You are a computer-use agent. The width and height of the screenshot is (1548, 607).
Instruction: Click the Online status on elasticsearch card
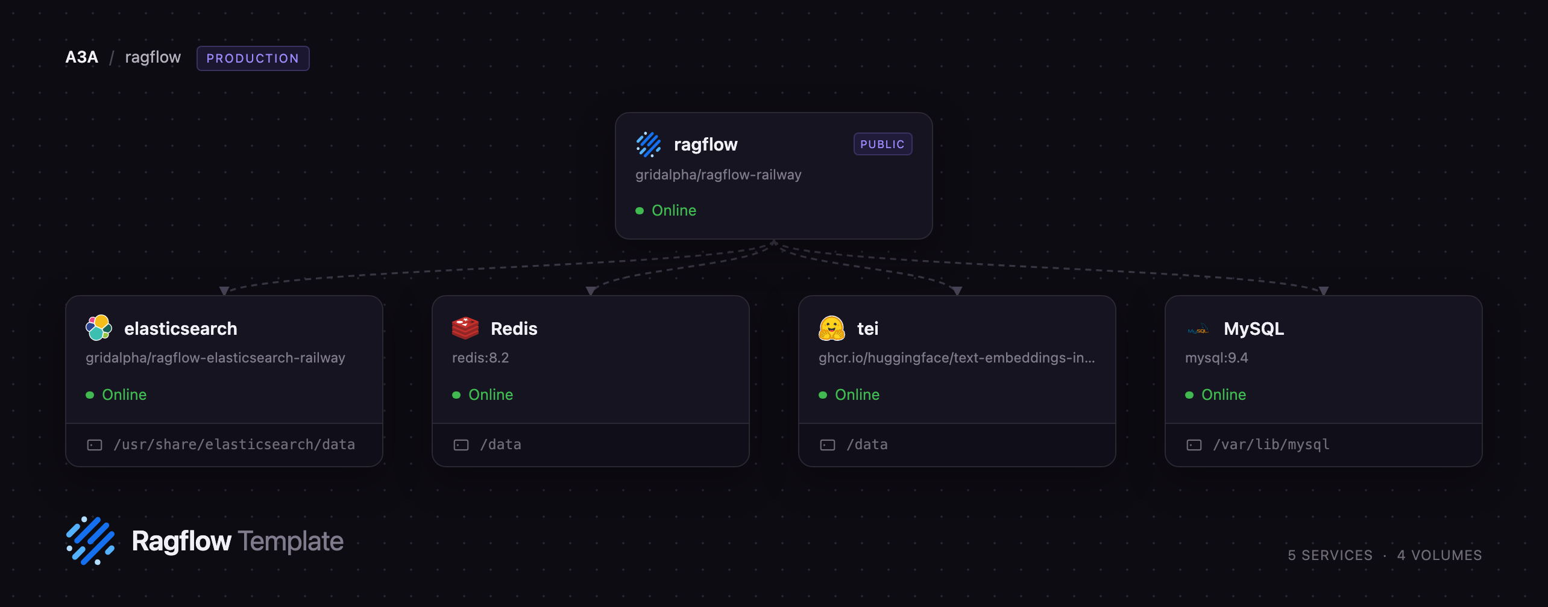(x=124, y=394)
